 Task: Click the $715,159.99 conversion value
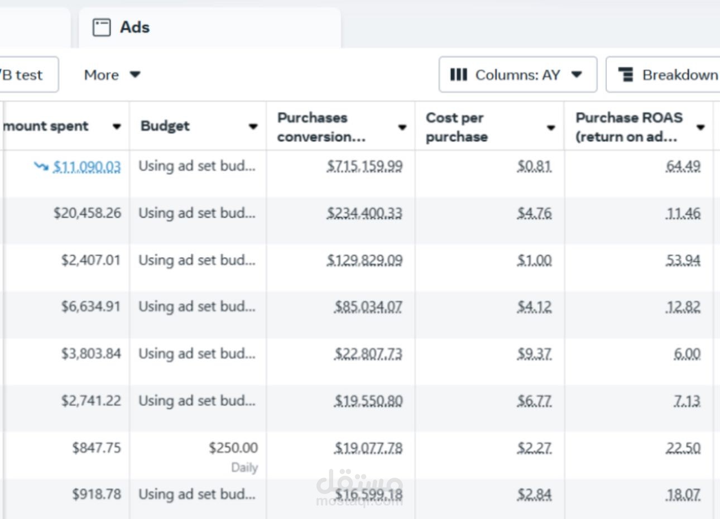[x=364, y=166]
